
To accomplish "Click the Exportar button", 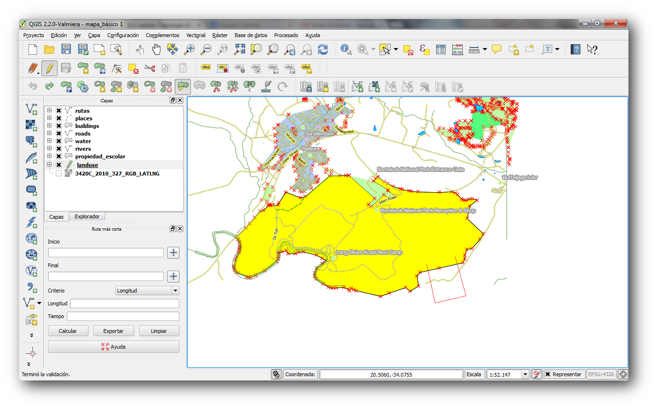I will 113,331.
